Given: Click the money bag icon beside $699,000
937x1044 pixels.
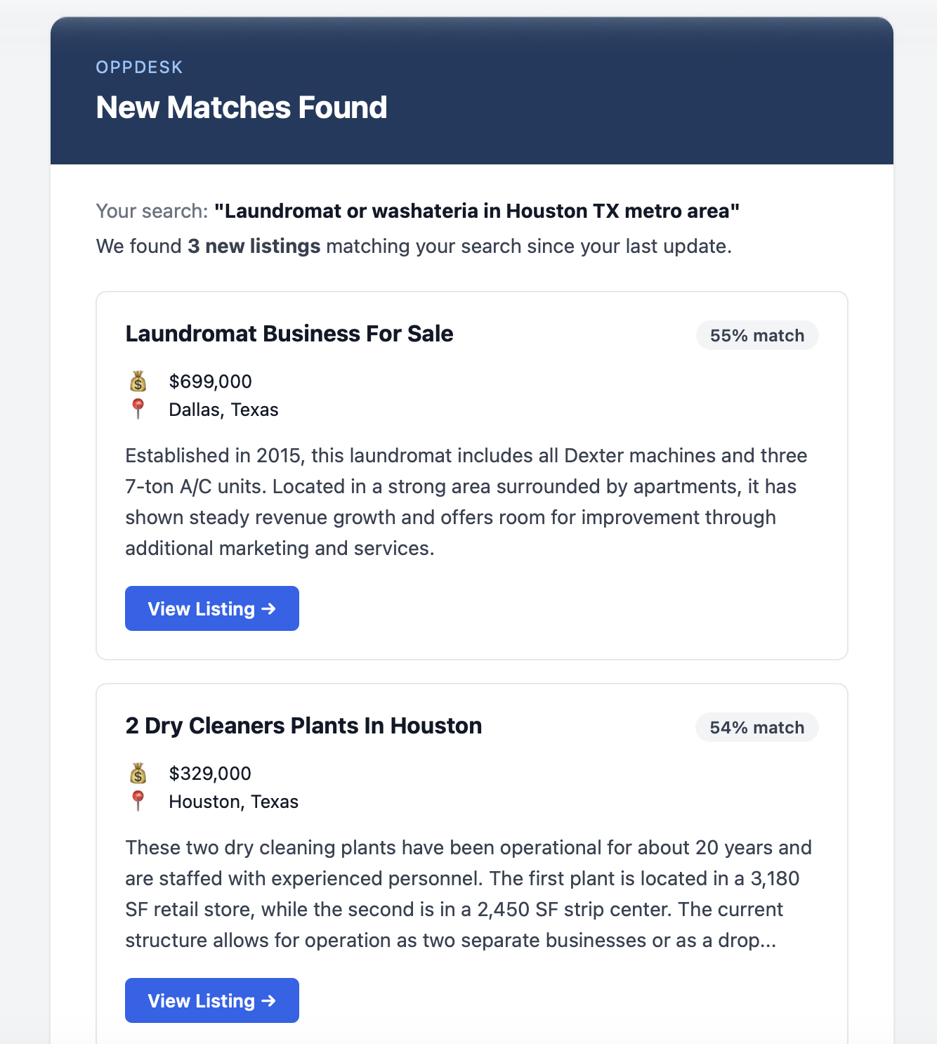Looking at the screenshot, I should 138,381.
